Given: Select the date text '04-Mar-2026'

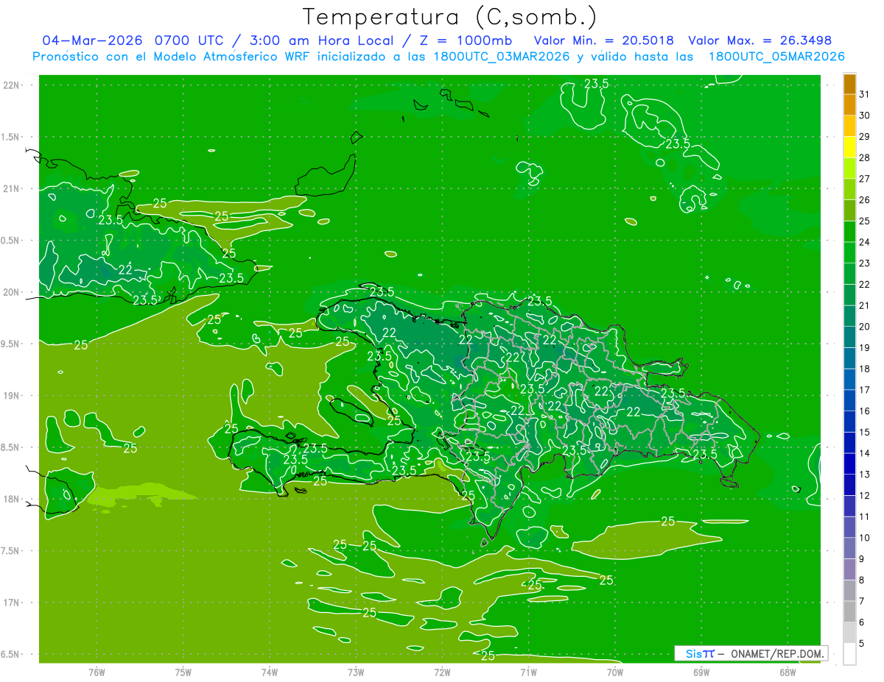Looking at the screenshot, I should point(93,40).
